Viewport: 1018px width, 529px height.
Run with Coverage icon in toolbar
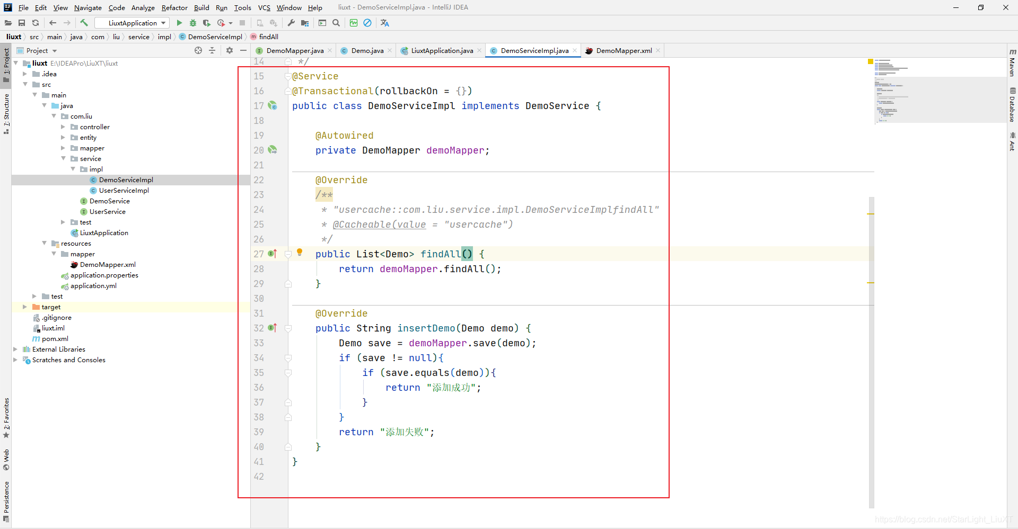pos(207,23)
